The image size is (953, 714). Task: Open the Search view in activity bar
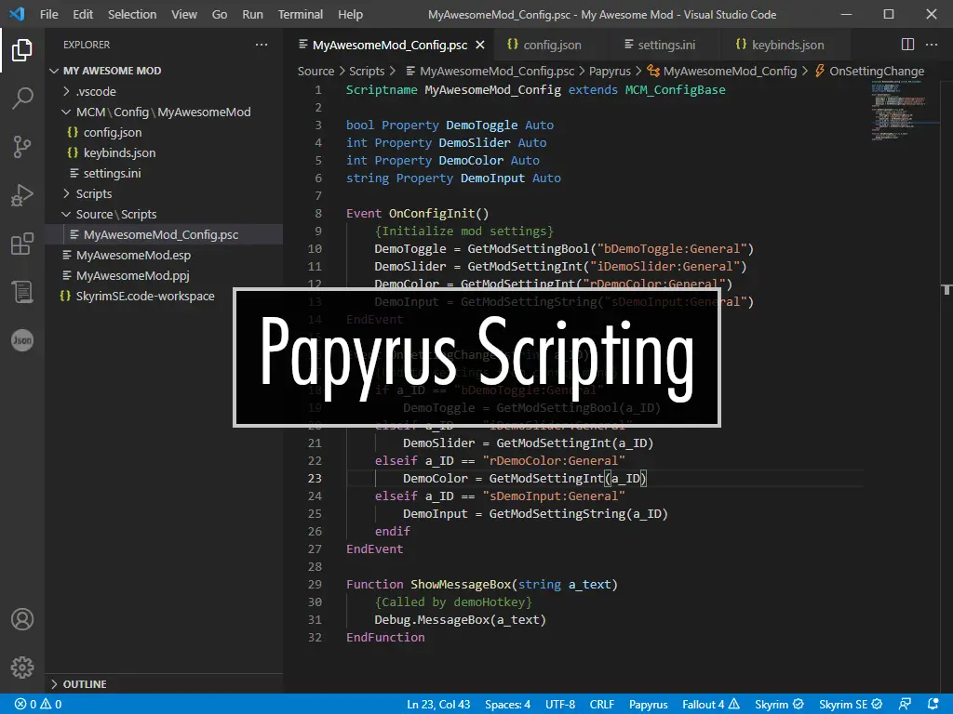click(22, 99)
